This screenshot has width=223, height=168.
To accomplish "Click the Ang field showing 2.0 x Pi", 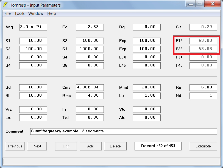I will 33,27.
